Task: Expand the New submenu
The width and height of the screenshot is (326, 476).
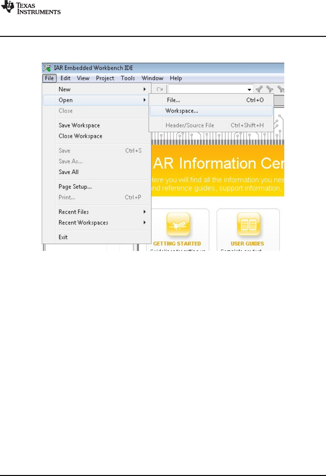Action: coord(96,89)
